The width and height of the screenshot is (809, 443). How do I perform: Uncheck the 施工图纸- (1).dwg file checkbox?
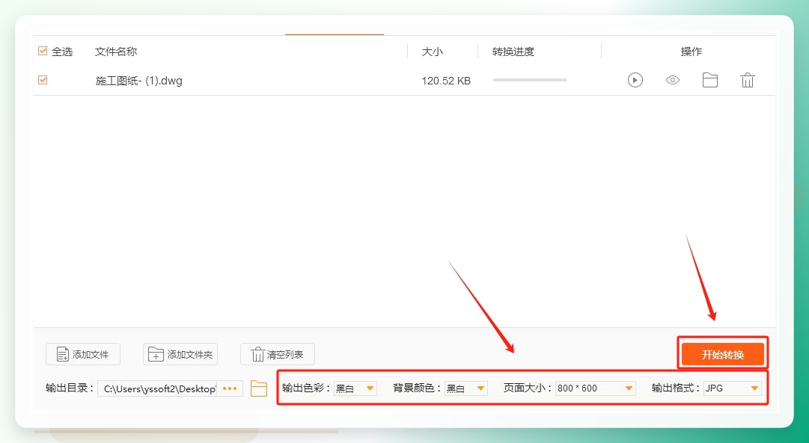[x=43, y=80]
